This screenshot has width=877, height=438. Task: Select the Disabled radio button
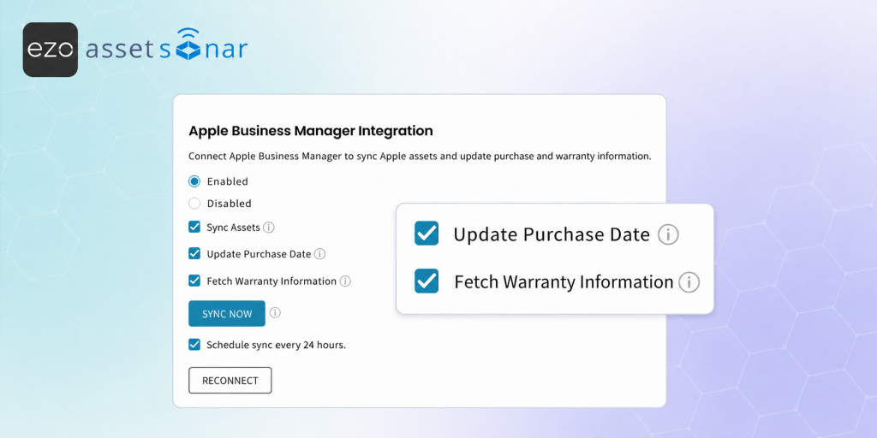[194, 204]
